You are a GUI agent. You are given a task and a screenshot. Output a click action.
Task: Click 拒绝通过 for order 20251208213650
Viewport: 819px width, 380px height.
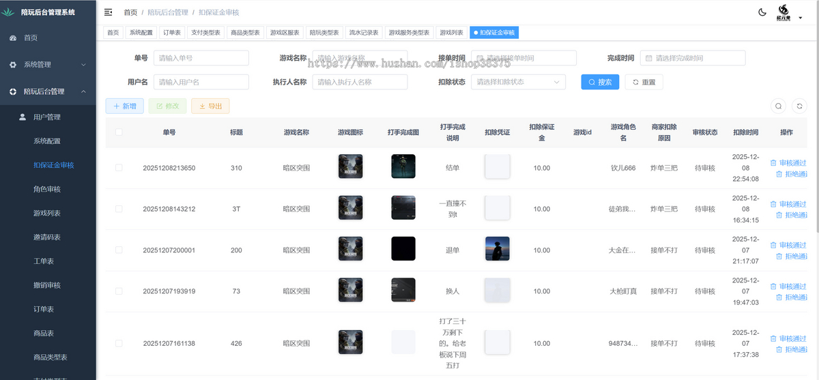(791, 174)
